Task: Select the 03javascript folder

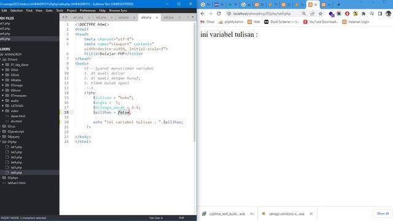Action: click(16, 131)
